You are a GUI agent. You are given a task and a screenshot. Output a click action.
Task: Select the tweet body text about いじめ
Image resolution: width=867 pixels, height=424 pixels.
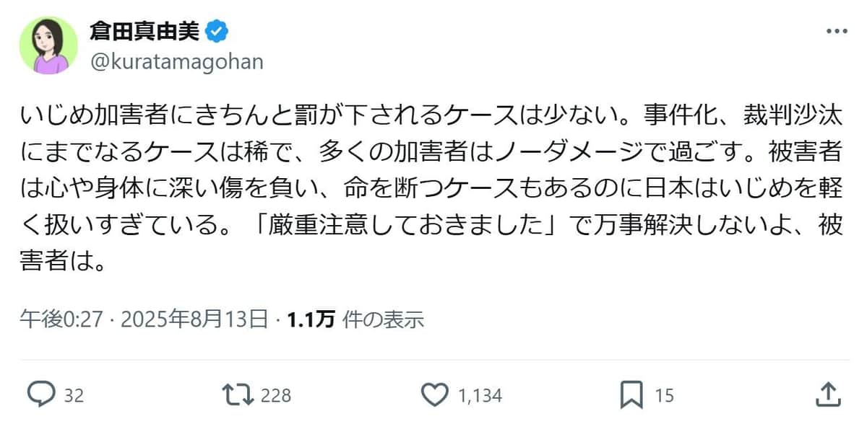tap(432, 179)
